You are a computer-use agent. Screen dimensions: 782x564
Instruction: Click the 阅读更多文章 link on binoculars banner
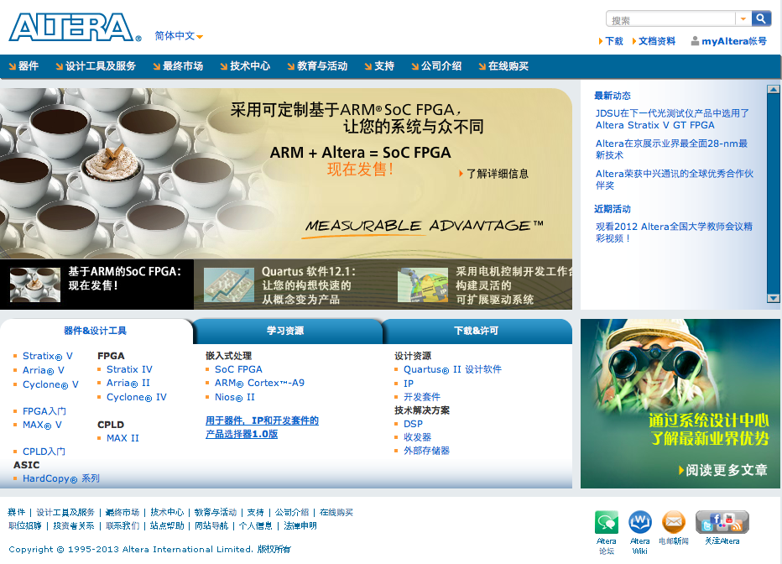(x=722, y=470)
